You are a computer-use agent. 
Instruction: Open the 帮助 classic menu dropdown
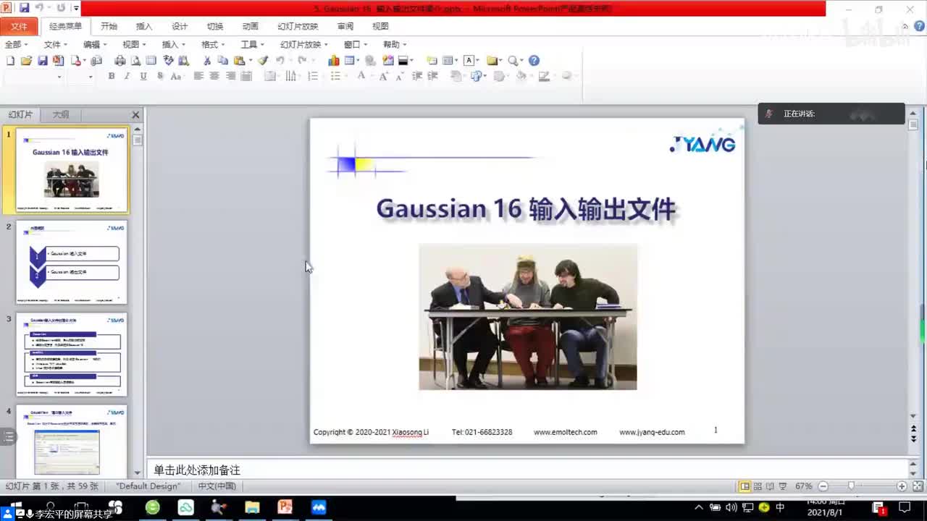(x=395, y=44)
